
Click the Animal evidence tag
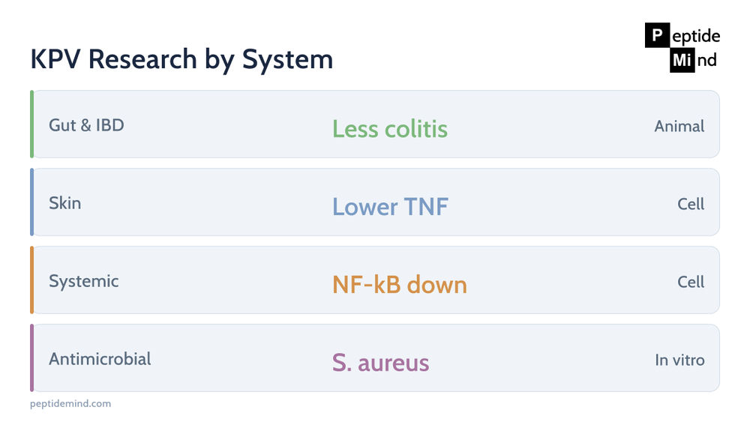point(679,126)
